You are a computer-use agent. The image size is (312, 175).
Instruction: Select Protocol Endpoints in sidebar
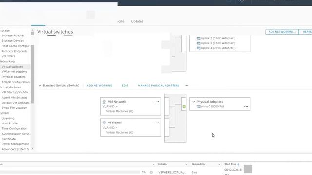coord(15,51)
